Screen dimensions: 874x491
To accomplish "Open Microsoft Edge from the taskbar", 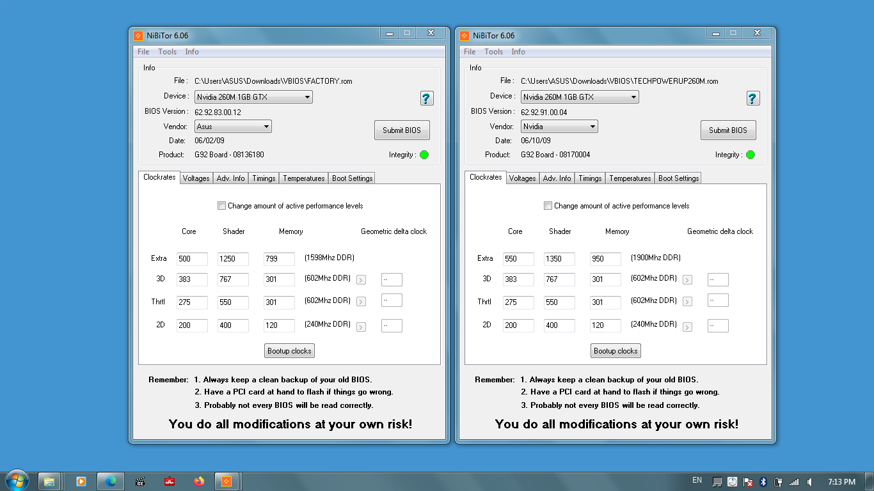I will point(110,481).
